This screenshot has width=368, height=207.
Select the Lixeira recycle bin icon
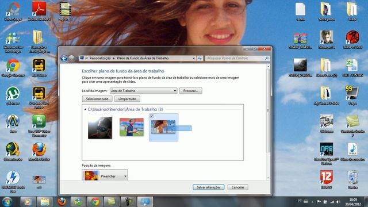[x=352, y=180]
